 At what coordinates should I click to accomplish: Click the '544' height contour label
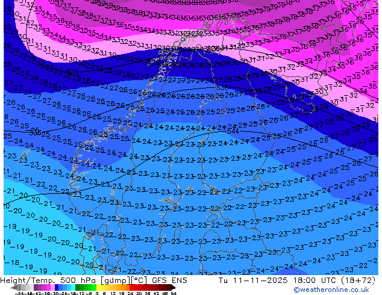point(233,131)
